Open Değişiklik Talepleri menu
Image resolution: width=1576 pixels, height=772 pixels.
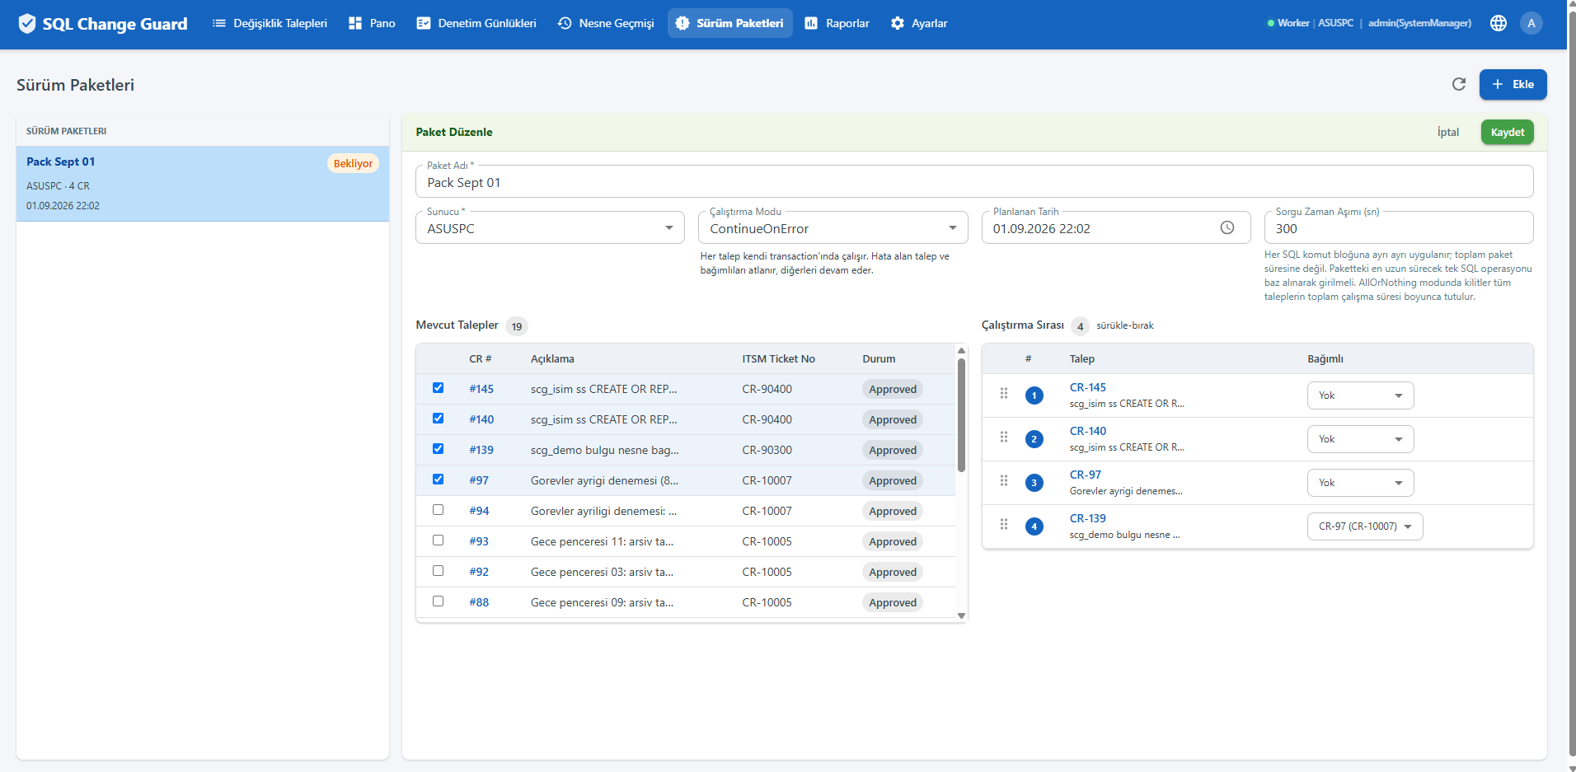coord(270,23)
